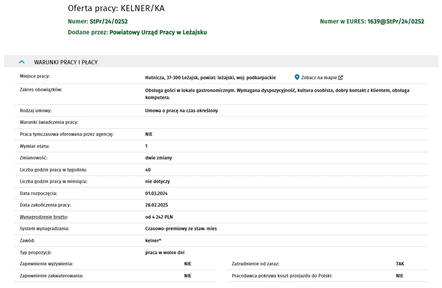442x288 pixels.
Task: Click the underlined Wynagrodzenie brutto label
Action: pos(43,217)
